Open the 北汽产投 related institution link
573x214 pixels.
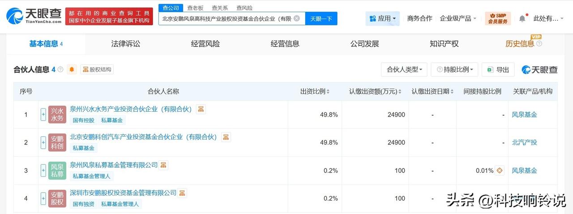[x=525, y=143]
